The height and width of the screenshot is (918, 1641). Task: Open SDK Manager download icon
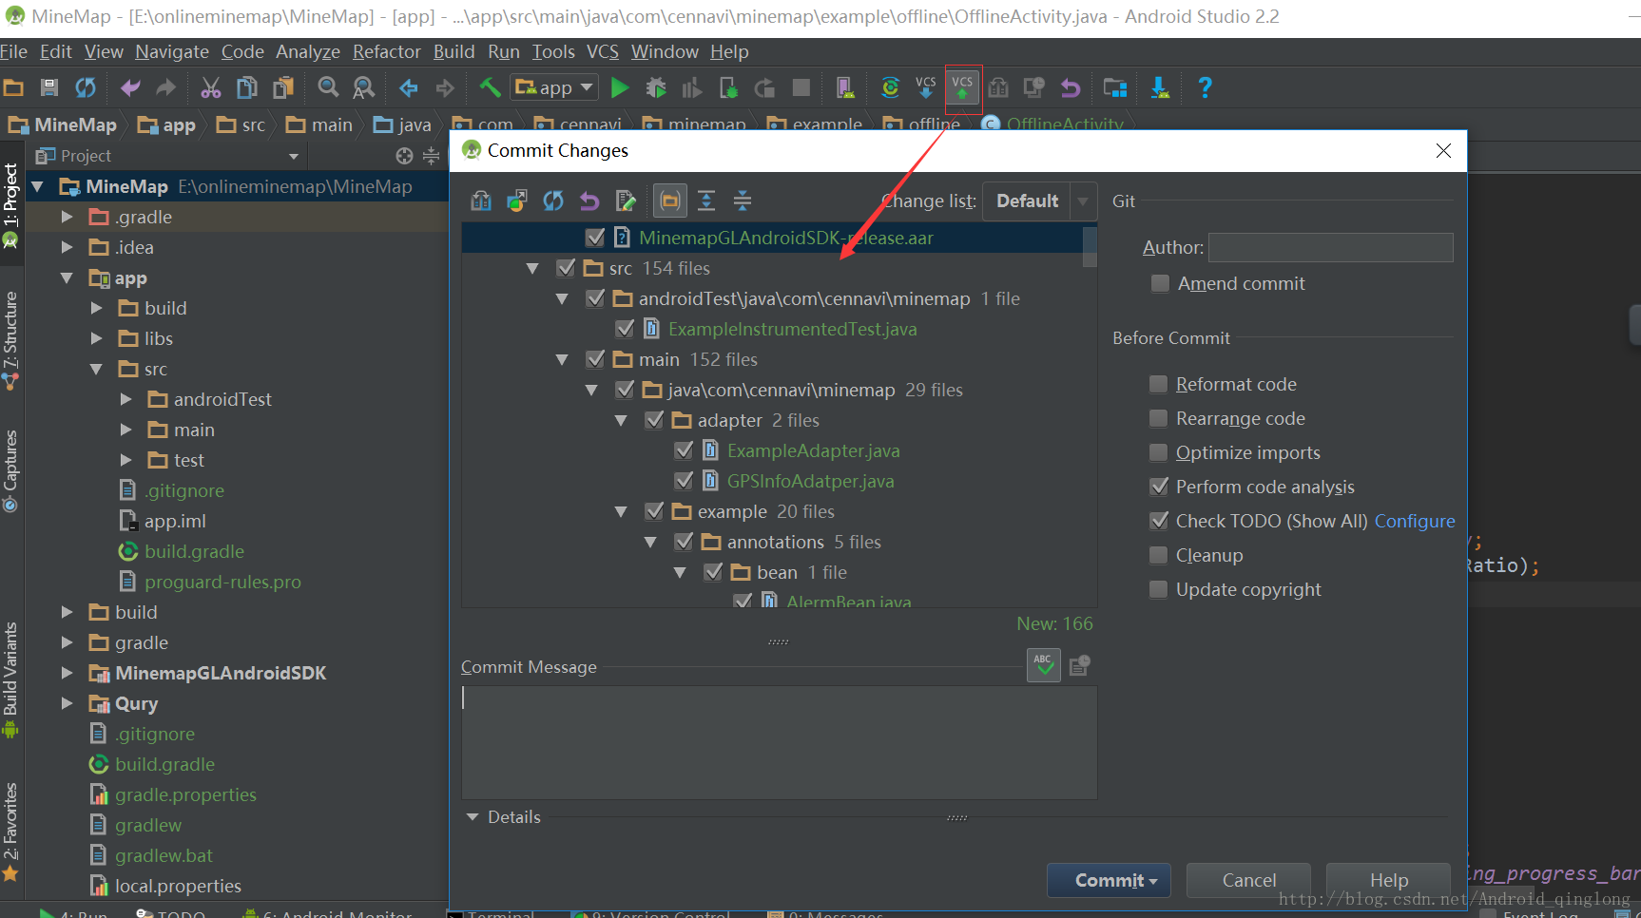[x=1160, y=88]
